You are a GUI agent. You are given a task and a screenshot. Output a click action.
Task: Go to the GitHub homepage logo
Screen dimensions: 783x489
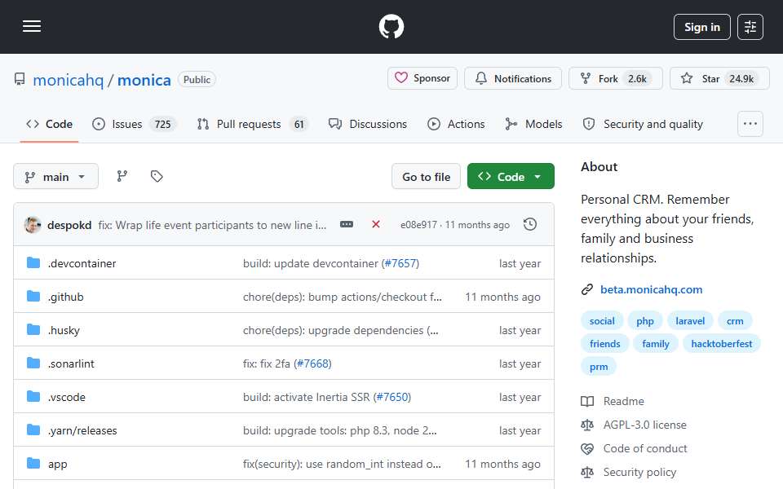tap(391, 26)
